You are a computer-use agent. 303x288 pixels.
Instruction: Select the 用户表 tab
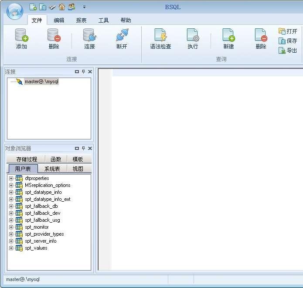click(x=23, y=169)
